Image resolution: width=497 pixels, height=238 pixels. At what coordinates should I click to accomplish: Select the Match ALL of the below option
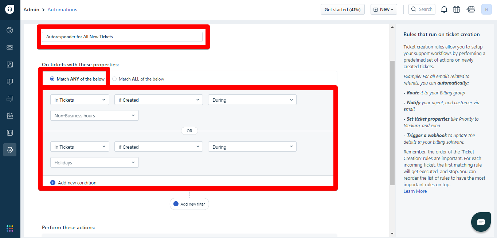tap(138, 79)
